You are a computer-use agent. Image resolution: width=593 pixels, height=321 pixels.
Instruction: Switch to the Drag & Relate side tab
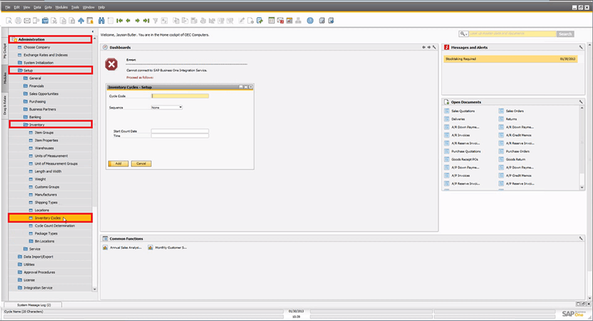[x=4, y=105]
